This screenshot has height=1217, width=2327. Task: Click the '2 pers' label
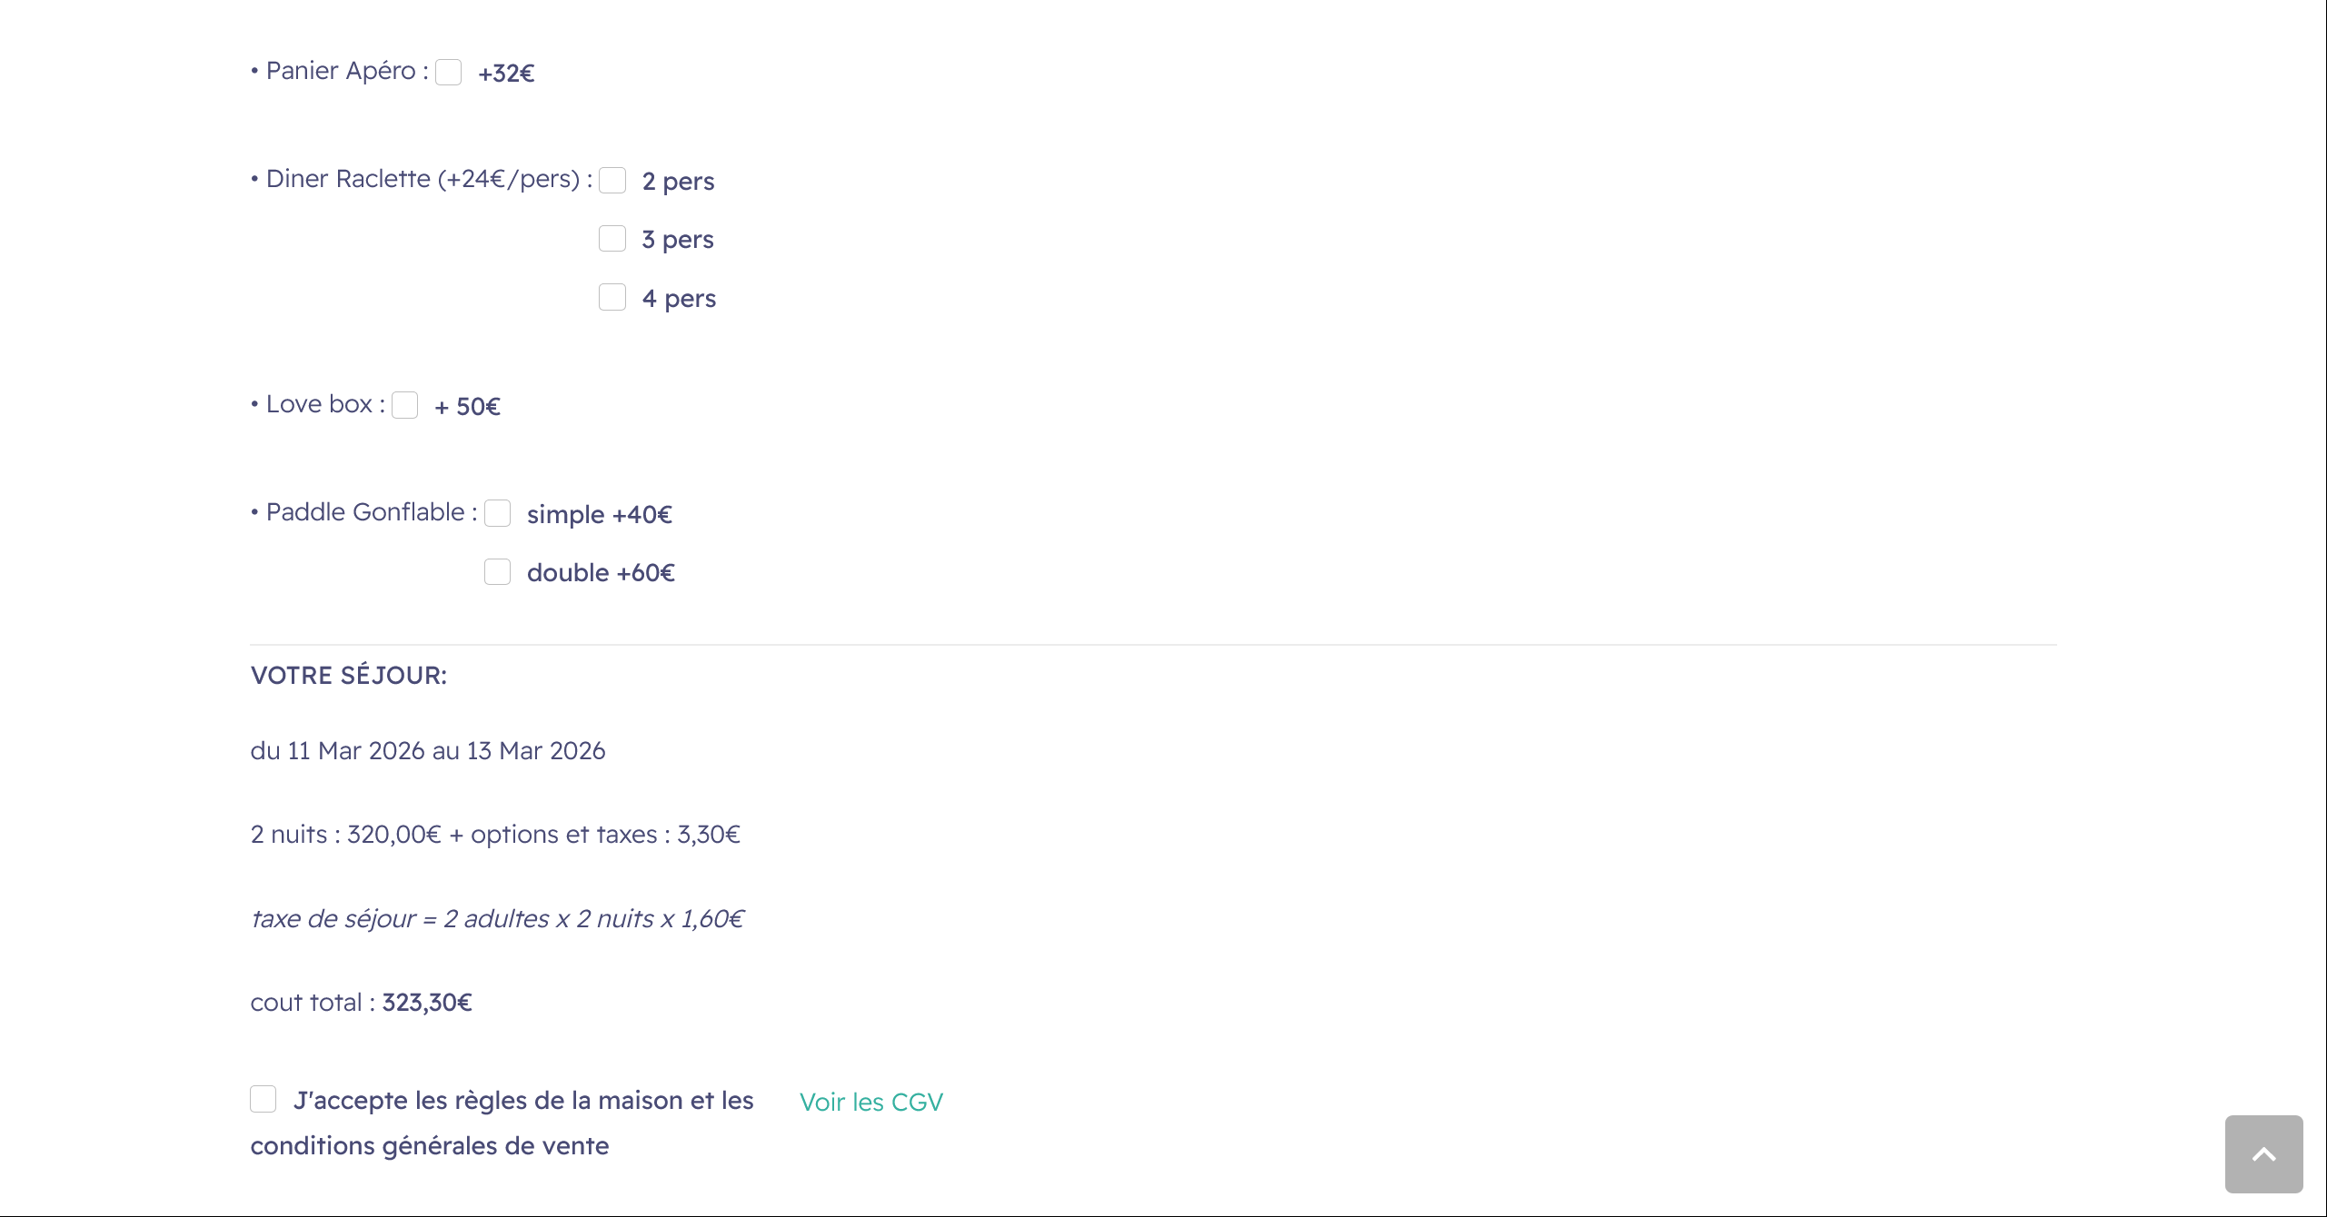coord(678,182)
